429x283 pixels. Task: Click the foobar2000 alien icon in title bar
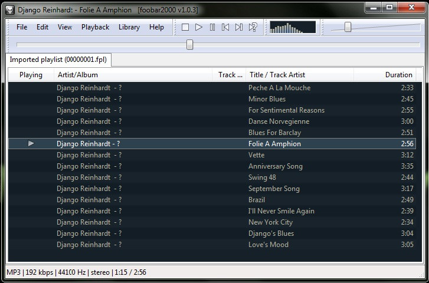pos(10,10)
